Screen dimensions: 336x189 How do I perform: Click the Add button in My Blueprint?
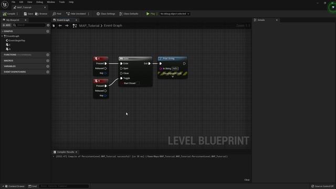click(x=6, y=25)
